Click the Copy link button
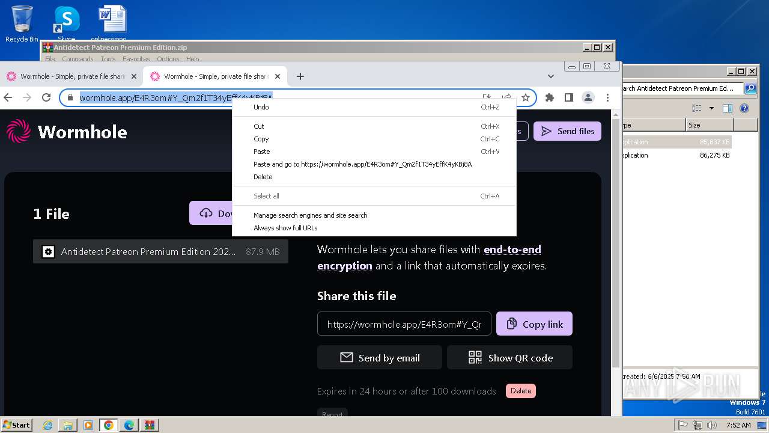 tap(534, 324)
